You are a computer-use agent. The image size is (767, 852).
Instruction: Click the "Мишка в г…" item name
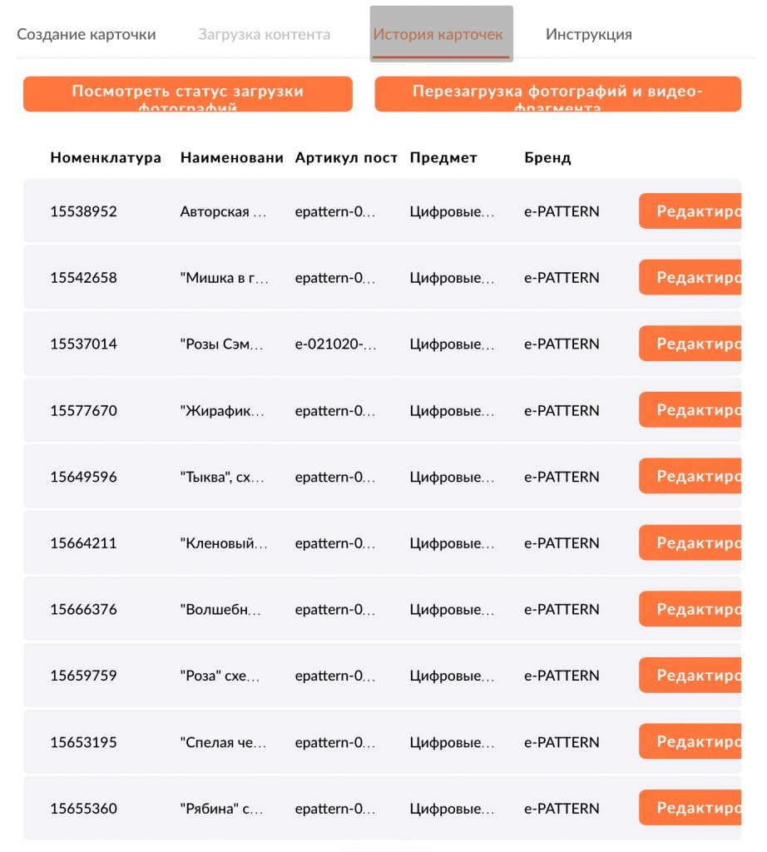click(x=225, y=278)
